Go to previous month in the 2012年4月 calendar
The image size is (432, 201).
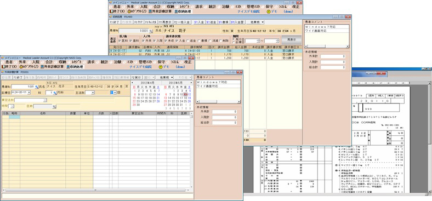coord(132,82)
